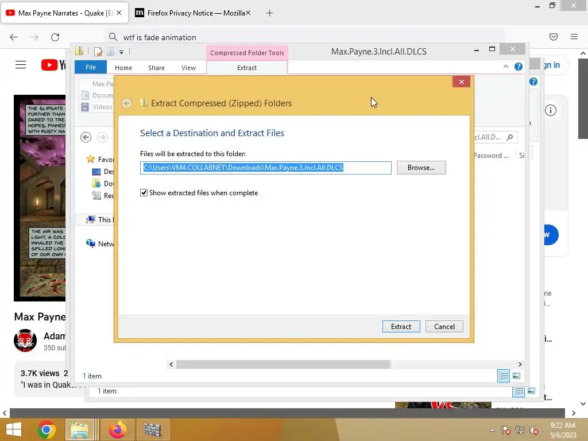Open the firewall brick wall taskbar app
The image size is (588, 441).
(x=152, y=430)
